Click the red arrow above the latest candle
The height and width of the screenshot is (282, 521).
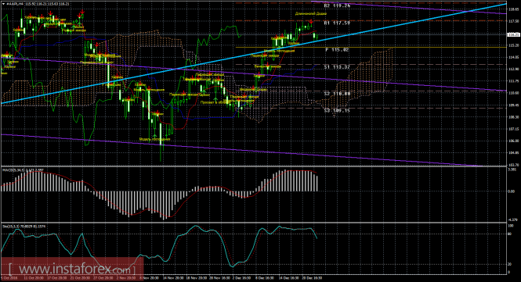pyautogui.click(x=311, y=22)
